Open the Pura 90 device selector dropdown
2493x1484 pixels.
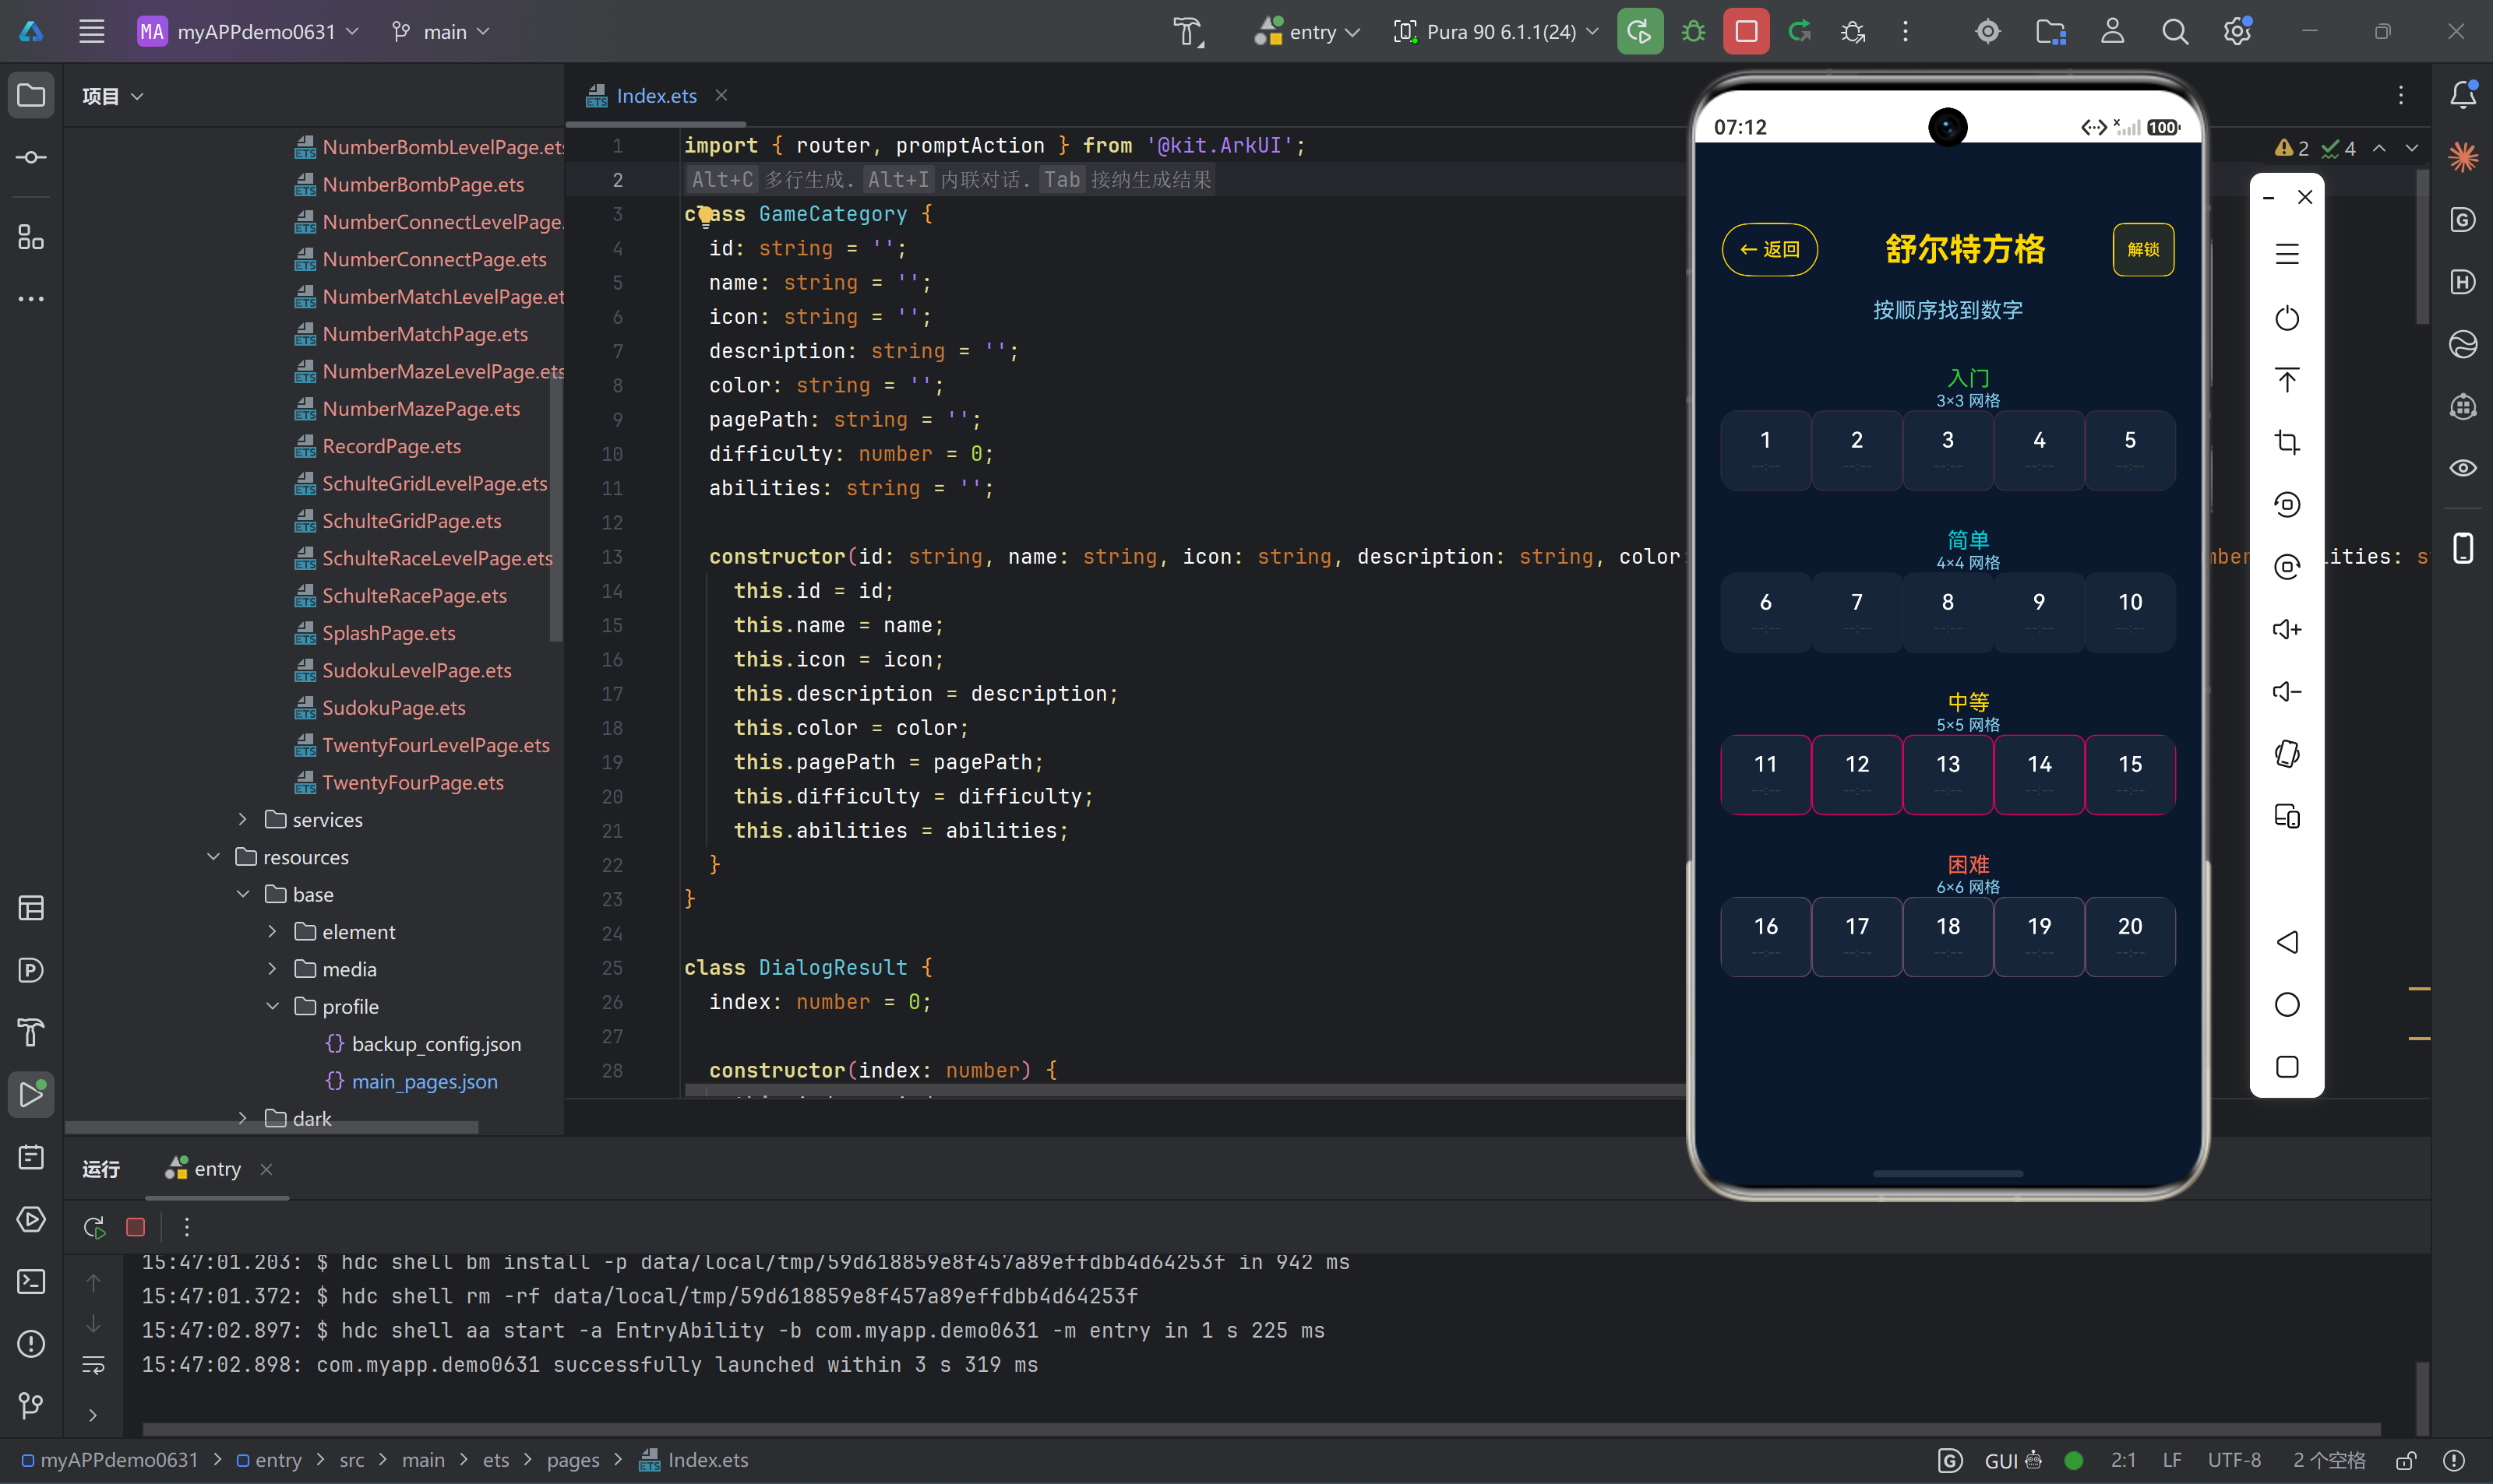pyautogui.click(x=1496, y=32)
